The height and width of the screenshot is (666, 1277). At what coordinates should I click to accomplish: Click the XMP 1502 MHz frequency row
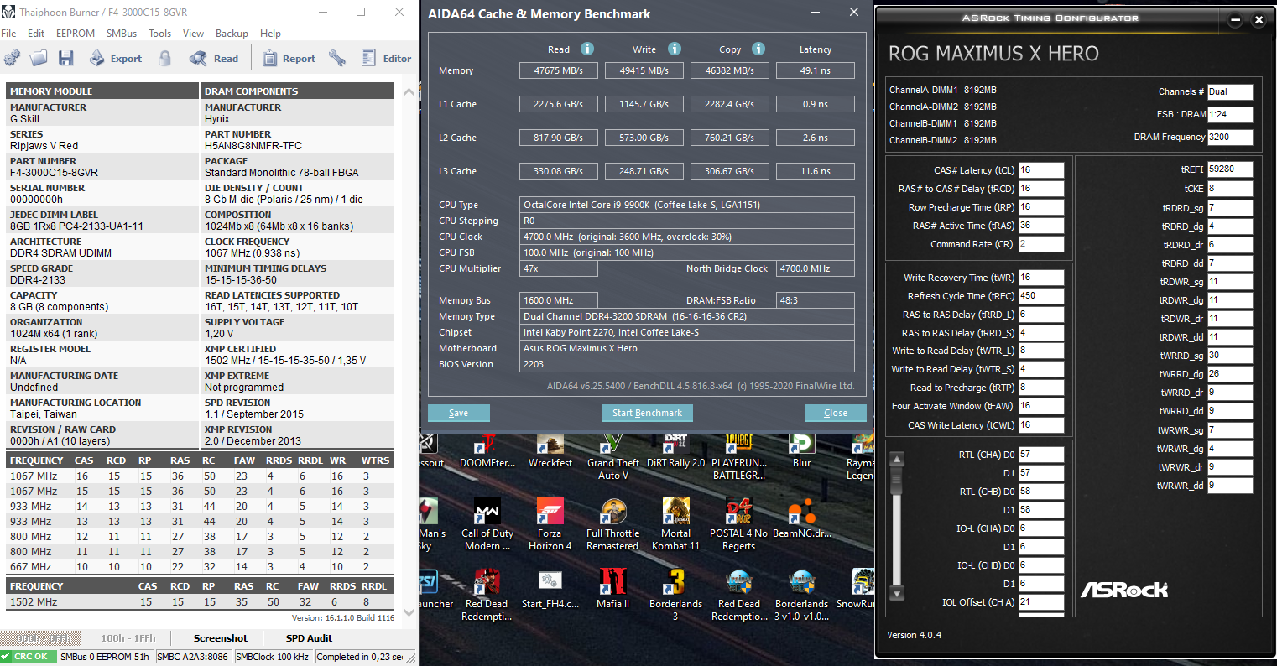[x=200, y=601]
